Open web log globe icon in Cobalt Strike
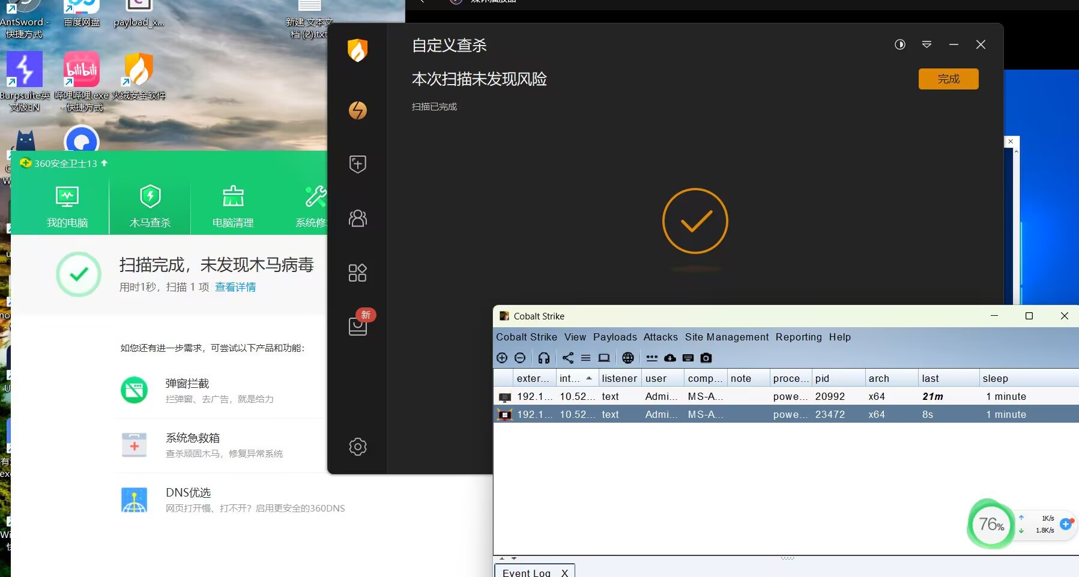 [628, 358]
